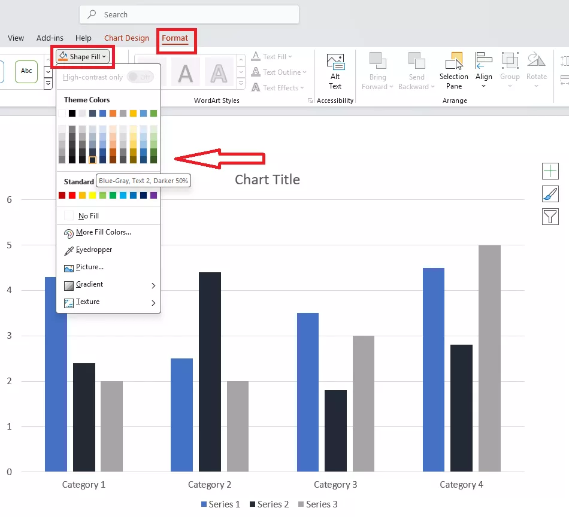Select Category 2 dark Series 2 bar
Screen dimensions: 569x517
[x=210, y=372]
